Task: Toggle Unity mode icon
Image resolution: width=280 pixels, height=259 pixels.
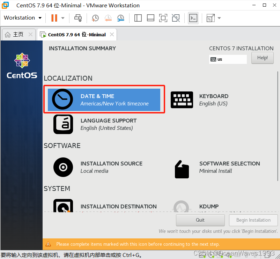Action: [176, 18]
